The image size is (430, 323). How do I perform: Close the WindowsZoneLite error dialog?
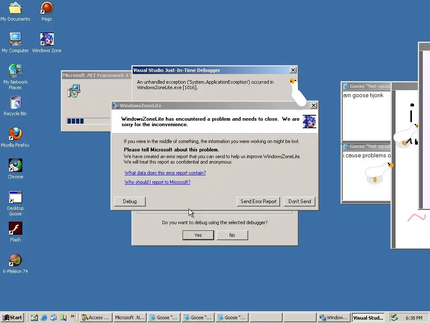coord(313,106)
